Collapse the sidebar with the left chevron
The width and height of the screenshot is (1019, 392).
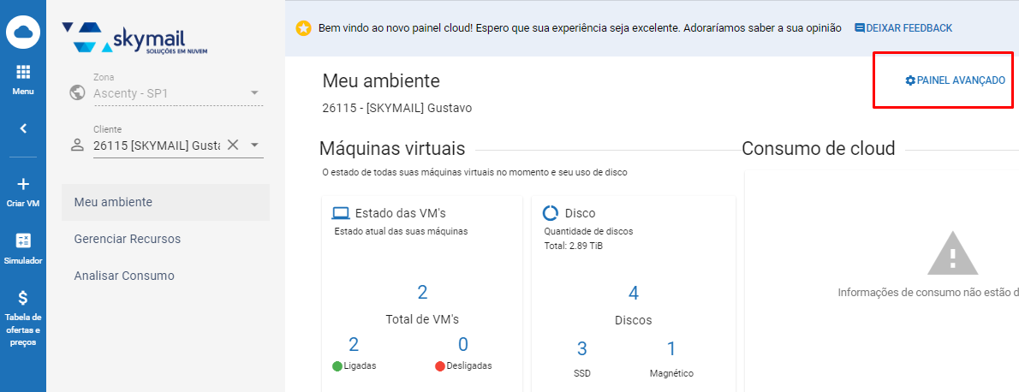pyautogui.click(x=23, y=128)
